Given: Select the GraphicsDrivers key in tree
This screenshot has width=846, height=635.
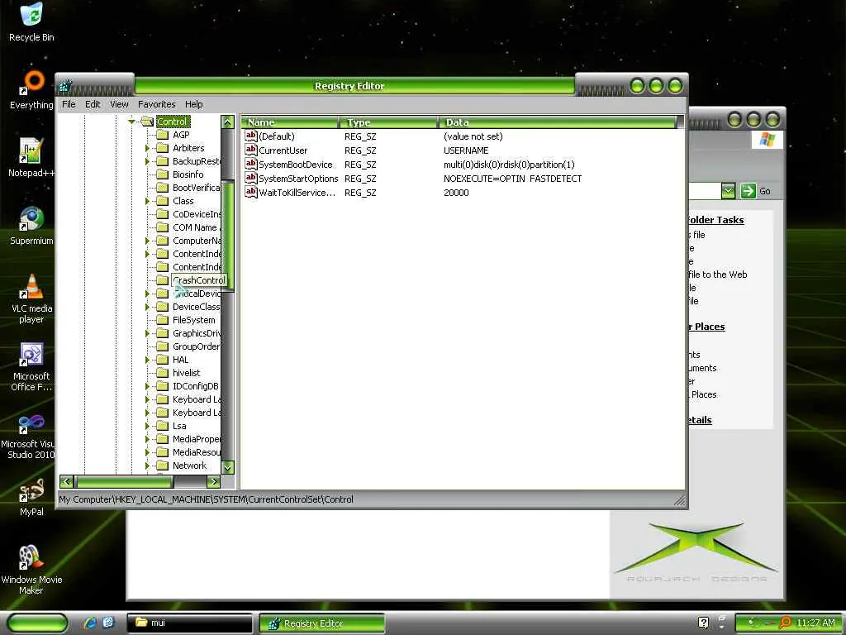Looking at the screenshot, I should (197, 333).
